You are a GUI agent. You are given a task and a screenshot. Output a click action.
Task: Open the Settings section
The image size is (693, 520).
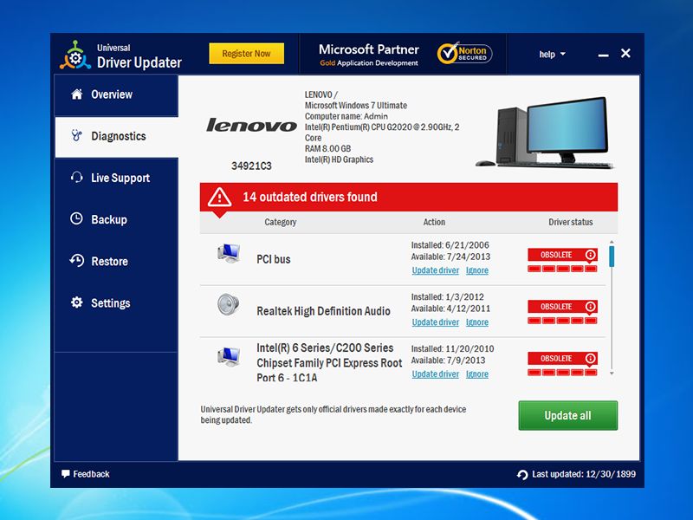[110, 303]
